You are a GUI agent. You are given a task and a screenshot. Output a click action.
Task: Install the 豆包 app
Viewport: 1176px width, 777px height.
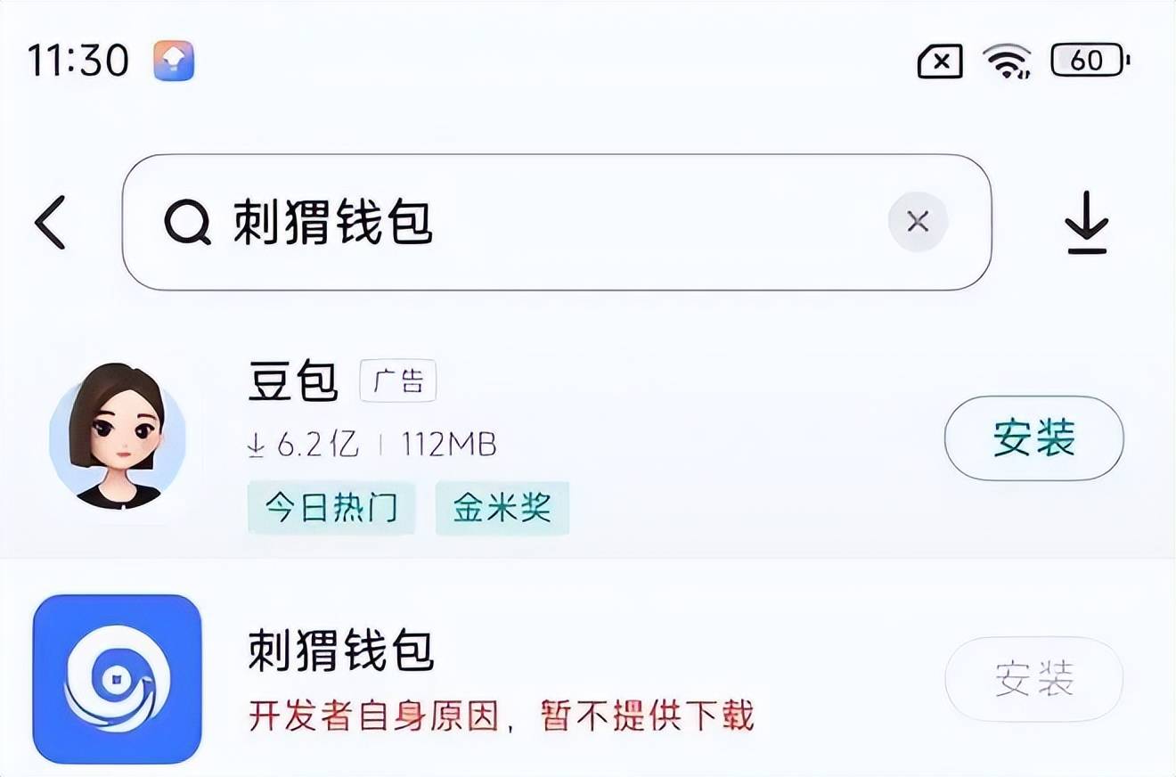pyautogui.click(x=1033, y=438)
